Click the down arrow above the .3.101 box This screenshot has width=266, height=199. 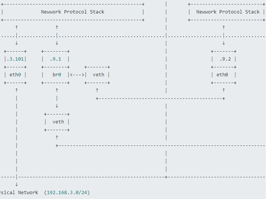point(16,43)
